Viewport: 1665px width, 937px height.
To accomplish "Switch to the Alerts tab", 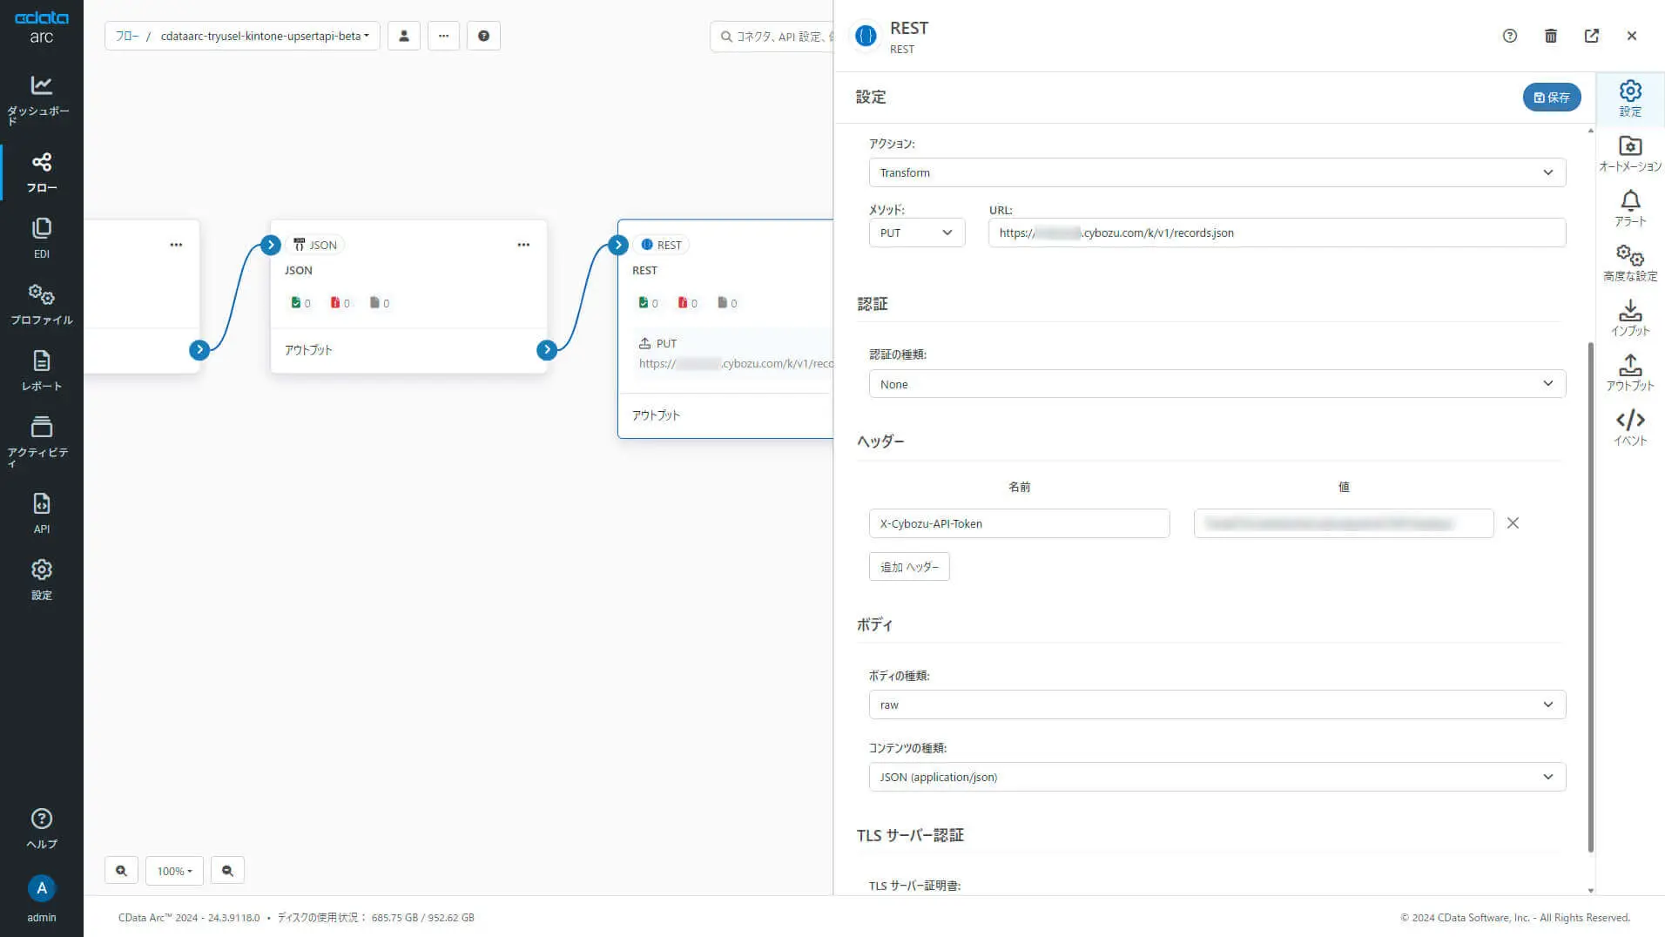I will click(x=1630, y=208).
